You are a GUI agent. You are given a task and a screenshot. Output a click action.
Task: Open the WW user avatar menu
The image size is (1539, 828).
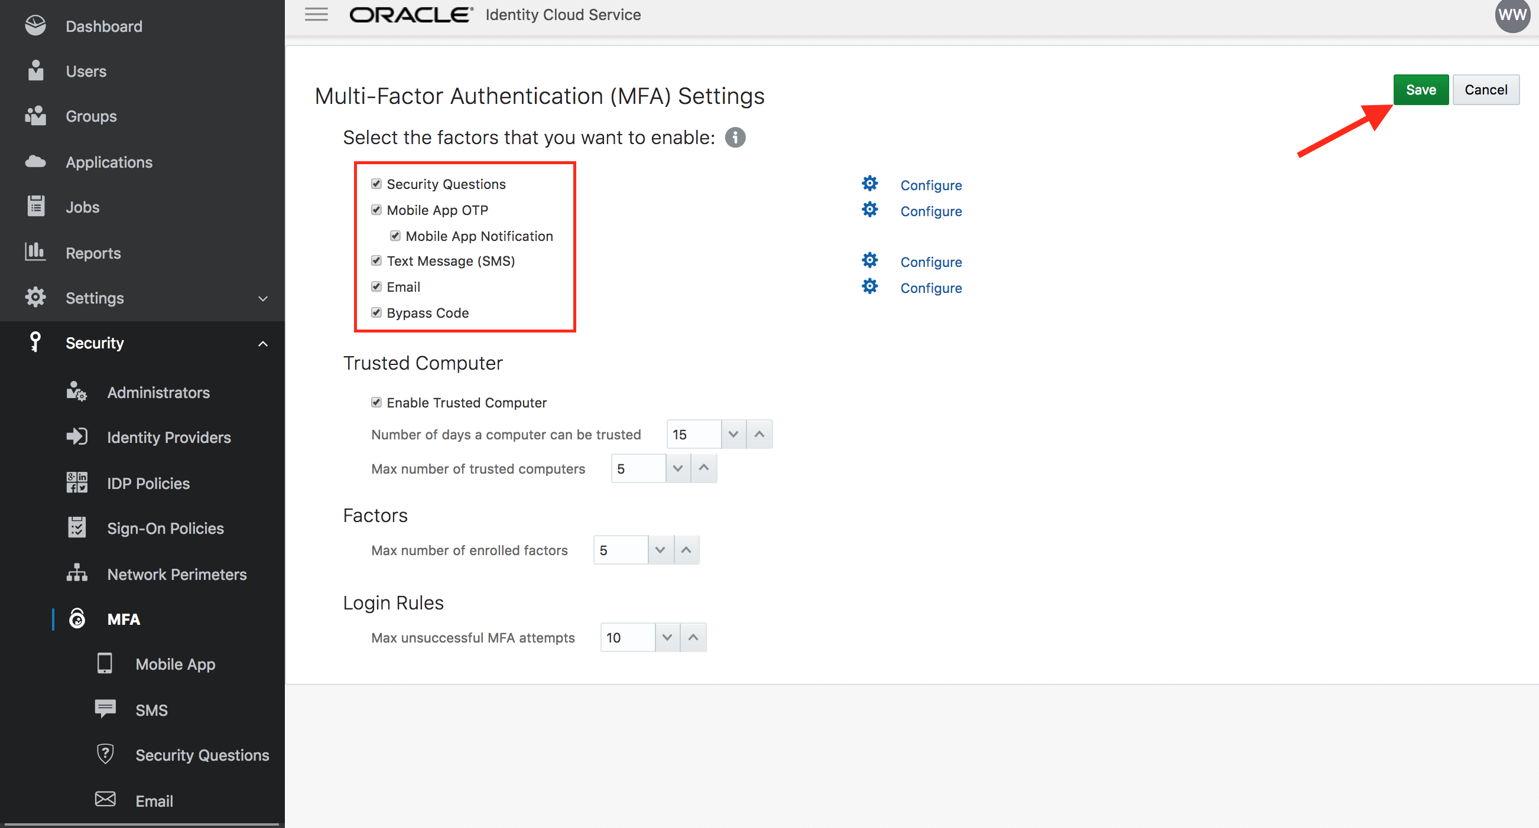[1512, 15]
